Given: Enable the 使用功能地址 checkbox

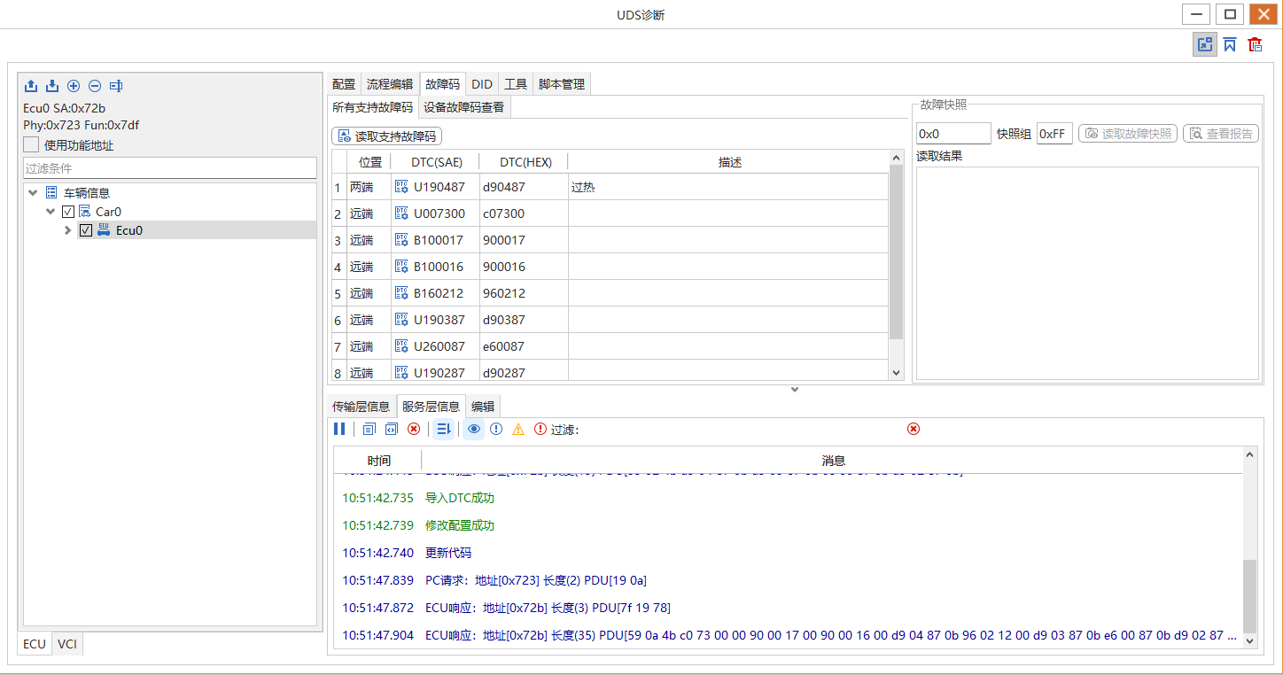Looking at the screenshot, I should (31, 144).
